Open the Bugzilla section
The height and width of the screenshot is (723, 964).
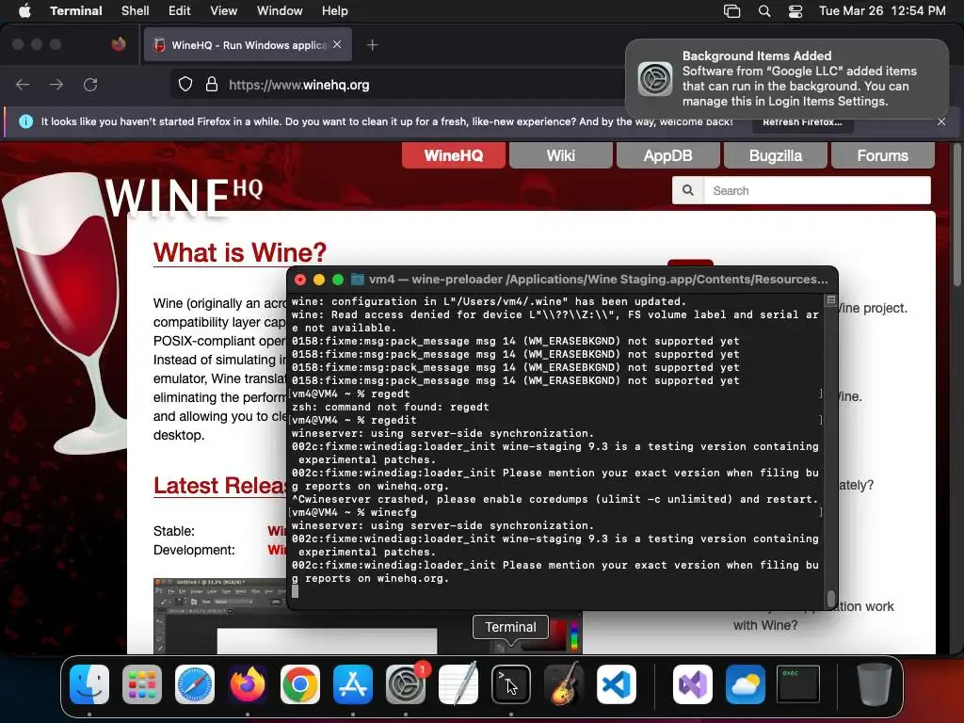[776, 155]
